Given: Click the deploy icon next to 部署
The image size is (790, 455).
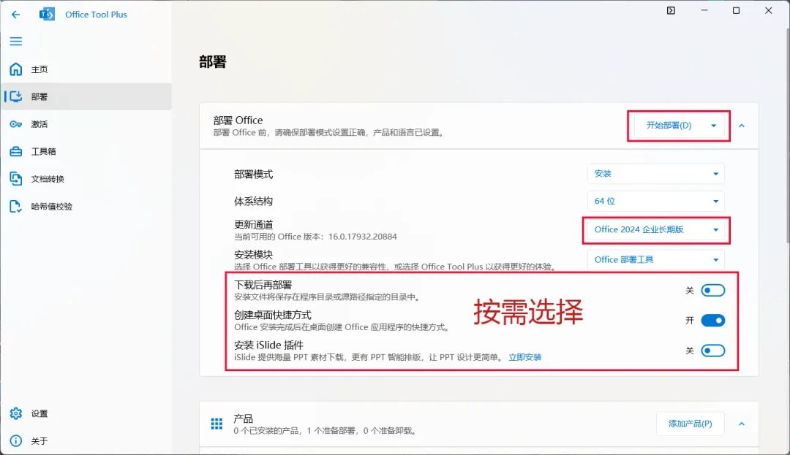Looking at the screenshot, I should (x=15, y=96).
